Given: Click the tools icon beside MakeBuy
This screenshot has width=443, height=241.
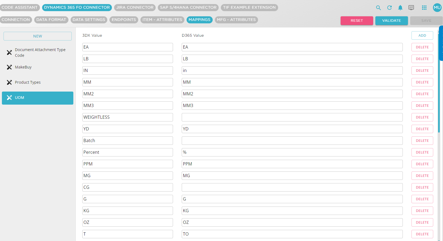Looking at the screenshot, I should pos(9,67).
